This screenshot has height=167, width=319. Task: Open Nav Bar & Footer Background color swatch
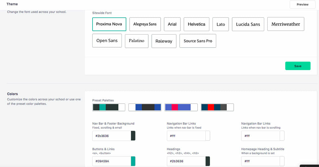pyautogui.click(x=133, y=136)
